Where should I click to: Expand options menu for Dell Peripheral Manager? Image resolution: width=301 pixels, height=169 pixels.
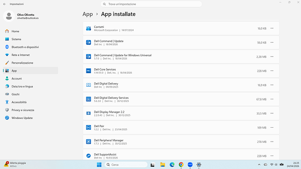coord(272,142)
